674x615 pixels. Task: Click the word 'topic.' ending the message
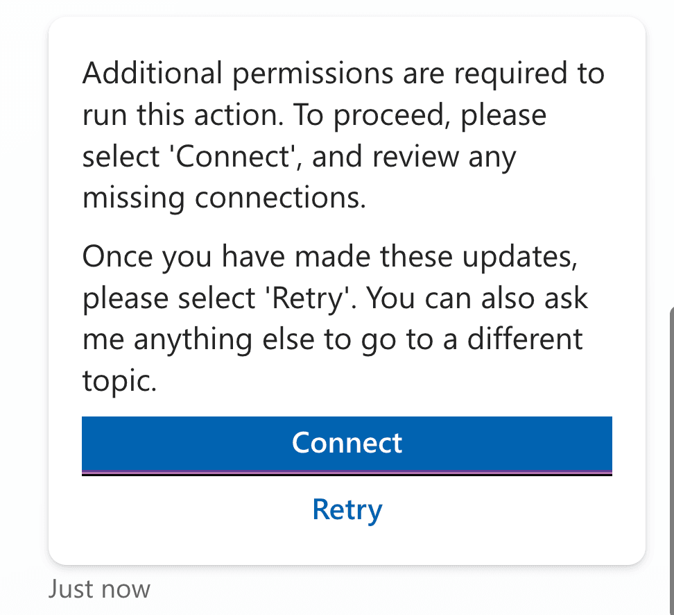[119, 382]
